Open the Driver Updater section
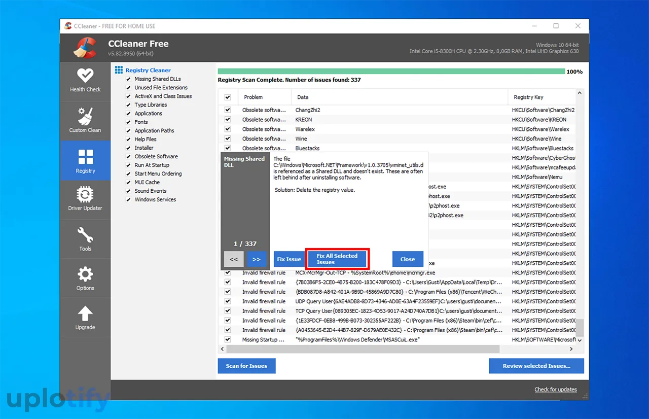The height and width of the screenshot is (419, 649). point(85,199)
